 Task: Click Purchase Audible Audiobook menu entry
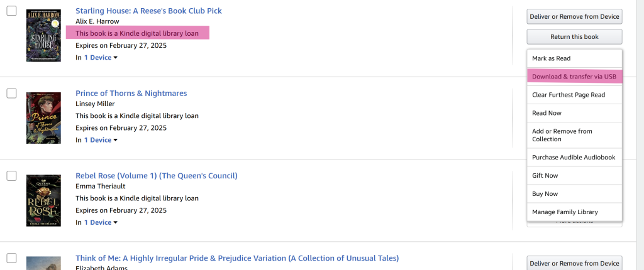(x=574, y=157)
